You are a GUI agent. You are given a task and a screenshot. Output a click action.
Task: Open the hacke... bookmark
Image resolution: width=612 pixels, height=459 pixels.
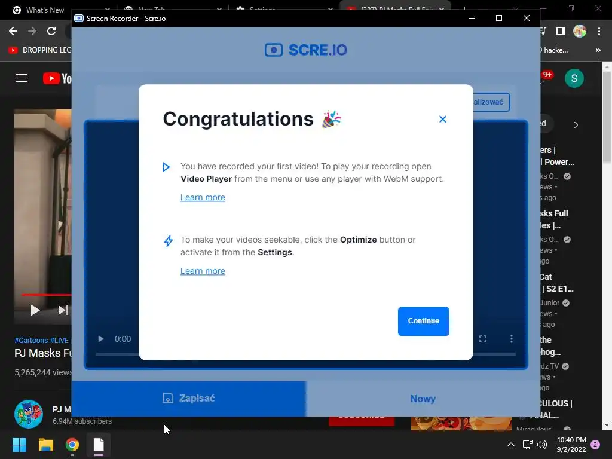pyautogui.click(x=555, y=50)
